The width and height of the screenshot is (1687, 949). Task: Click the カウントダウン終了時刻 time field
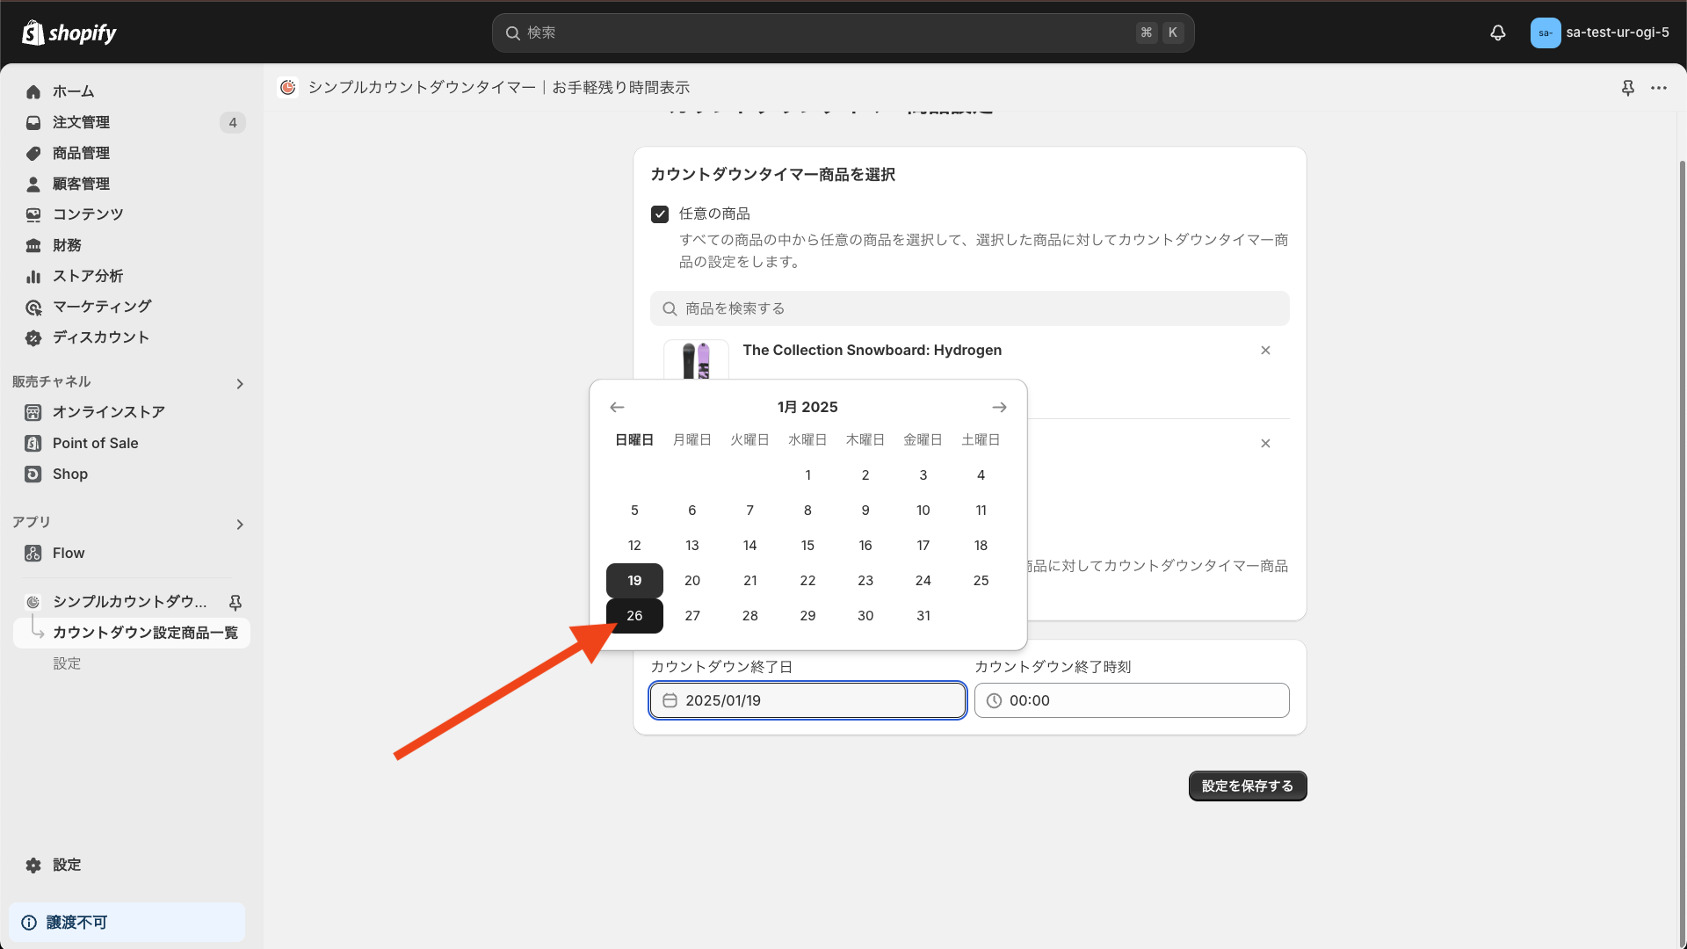1132,700
